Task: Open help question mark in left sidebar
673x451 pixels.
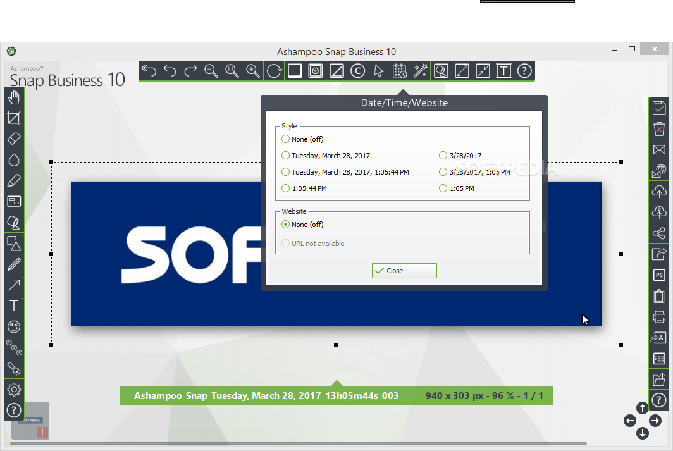Action: (14, 411)
